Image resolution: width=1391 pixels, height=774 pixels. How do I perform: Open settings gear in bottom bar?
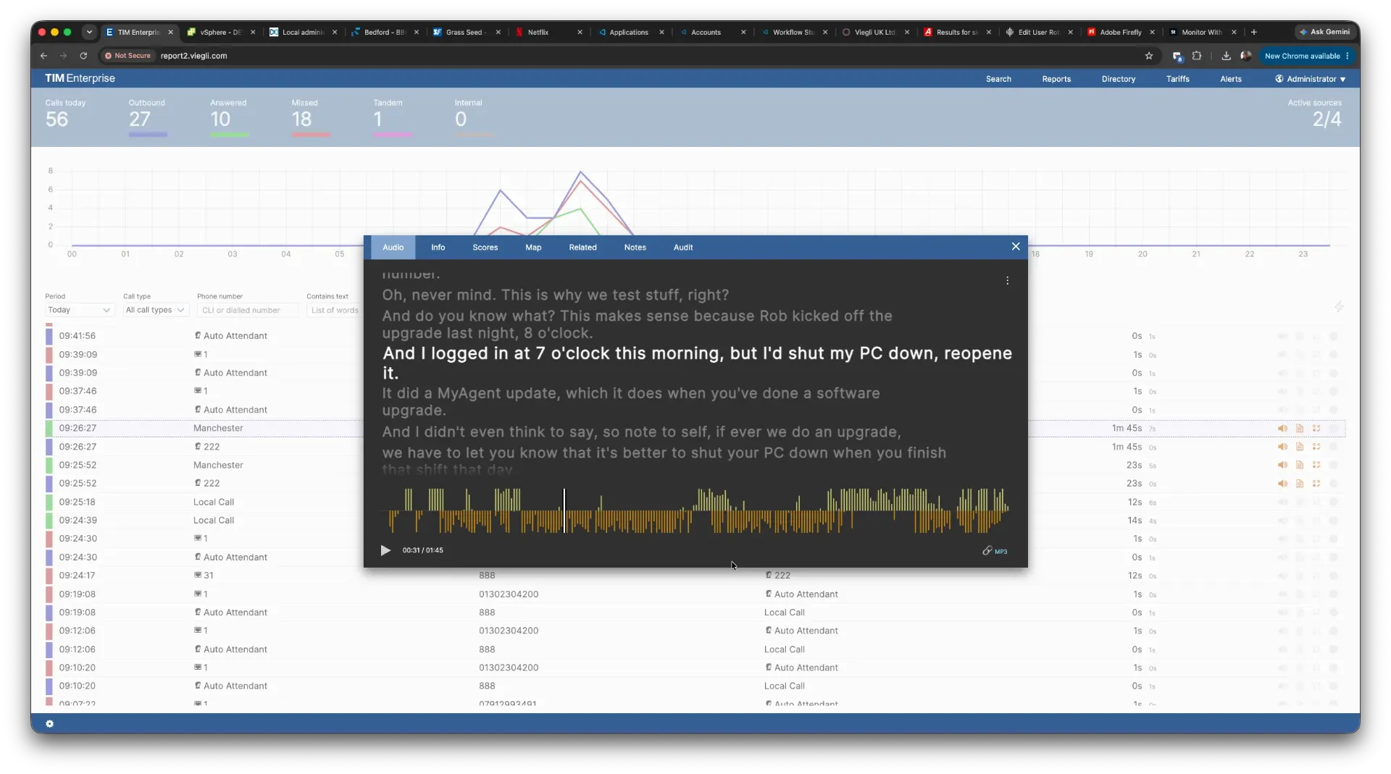pyautogui.click(x=49, y=724)
